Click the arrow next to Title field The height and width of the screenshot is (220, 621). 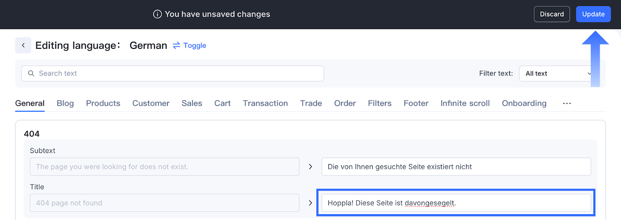[310, 203]
